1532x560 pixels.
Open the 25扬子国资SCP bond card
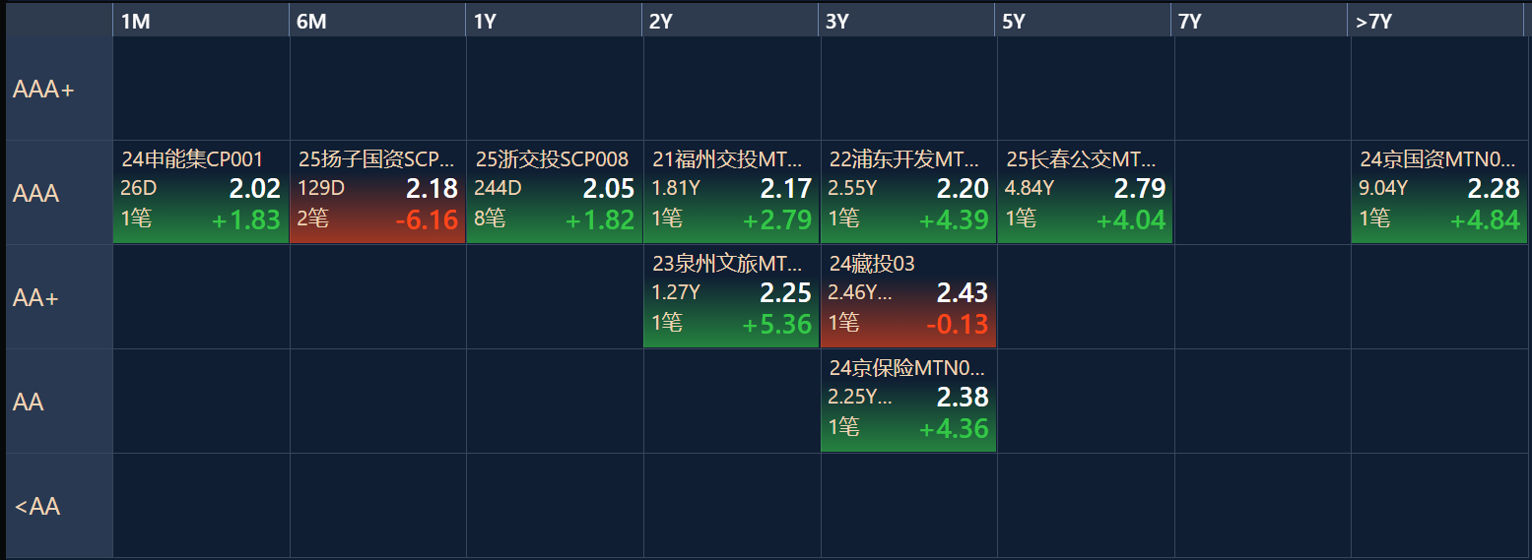(377, 193)
